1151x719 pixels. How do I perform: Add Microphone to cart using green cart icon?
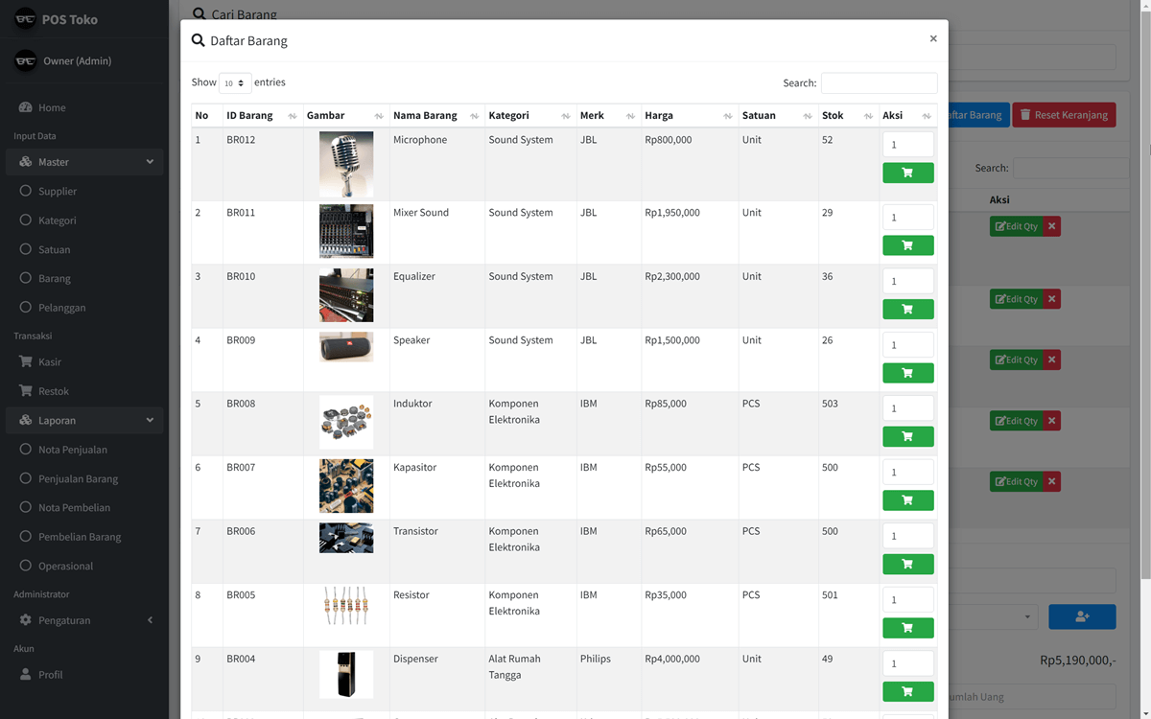pyautogui.click(x=907, y=173)
